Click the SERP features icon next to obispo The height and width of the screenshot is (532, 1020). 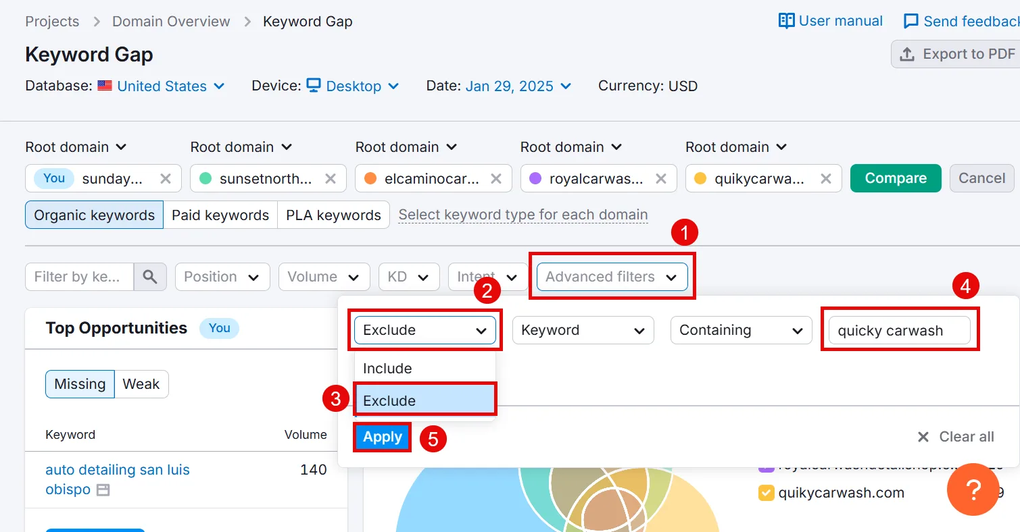pos(103,490)
